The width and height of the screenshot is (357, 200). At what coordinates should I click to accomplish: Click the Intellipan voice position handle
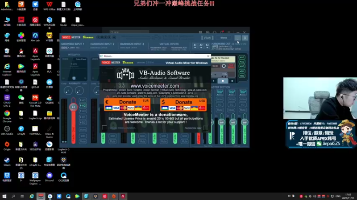[74, 78]
